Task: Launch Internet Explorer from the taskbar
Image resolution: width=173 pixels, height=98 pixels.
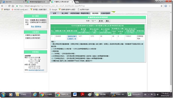Action: click(x=35, y=95)
